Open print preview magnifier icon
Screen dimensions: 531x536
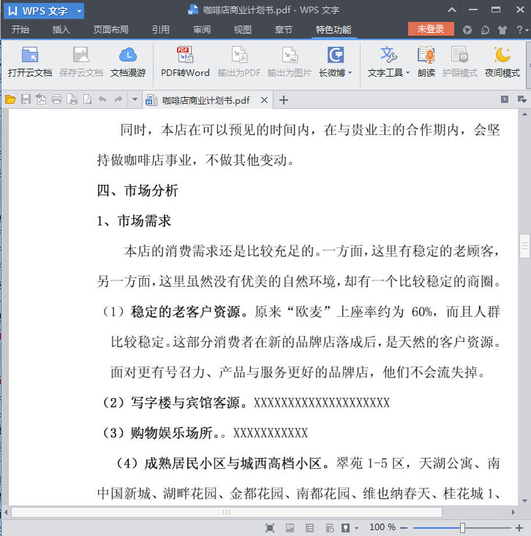coord(87,99)
